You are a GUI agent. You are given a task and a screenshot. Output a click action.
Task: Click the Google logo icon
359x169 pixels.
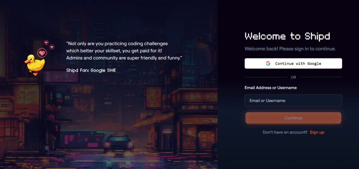point(268,64)
